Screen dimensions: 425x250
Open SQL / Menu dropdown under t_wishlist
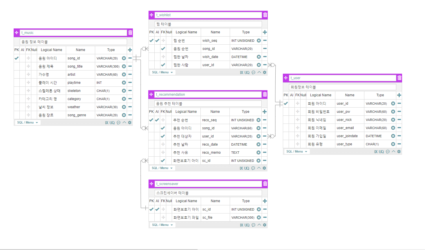tap(162, 73)
